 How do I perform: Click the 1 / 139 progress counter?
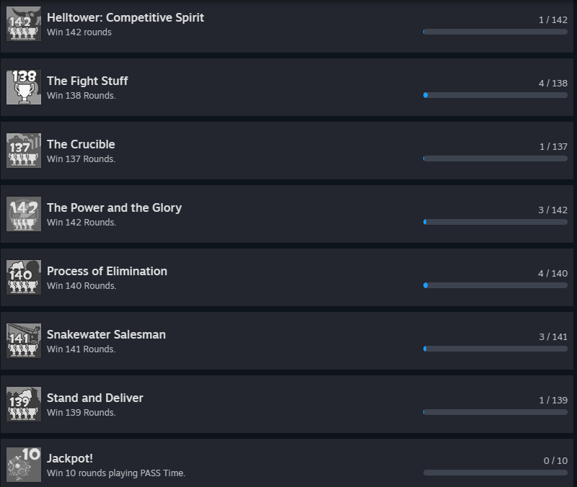pyautogui.click(x=553, y=400)
